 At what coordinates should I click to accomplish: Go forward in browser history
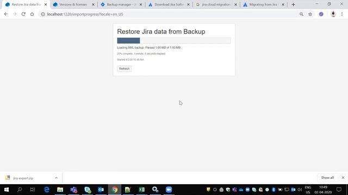click(15, 14)
